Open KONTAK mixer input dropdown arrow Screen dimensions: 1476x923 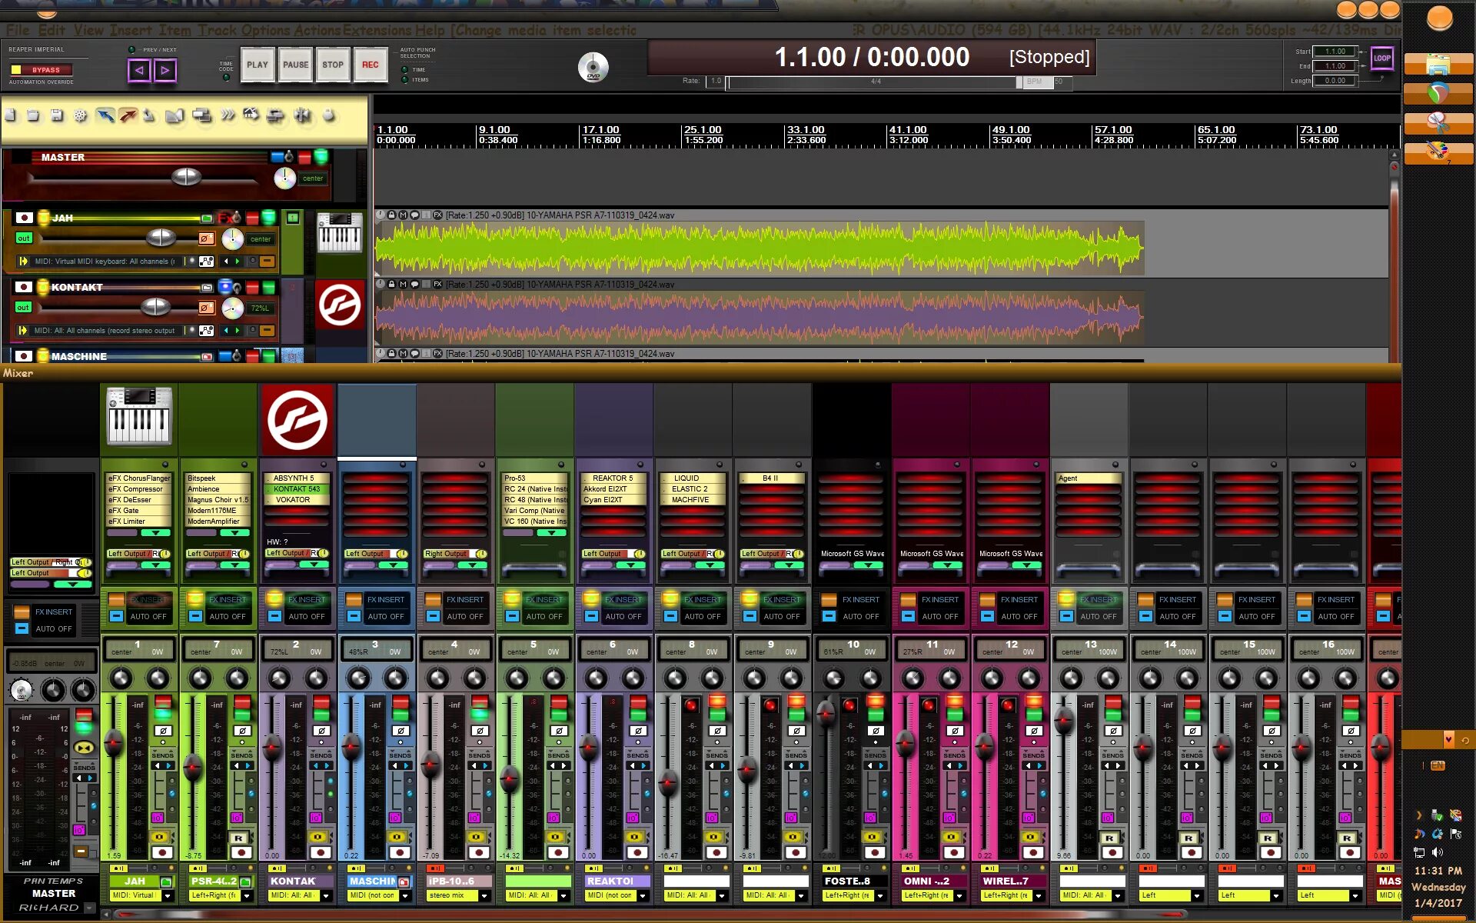[326, 896]
